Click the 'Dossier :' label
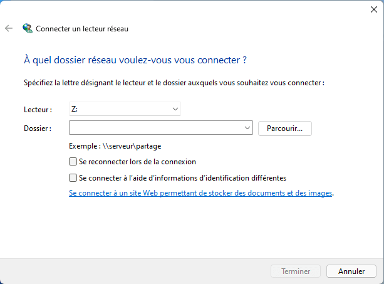This screenshot has height=284, width=384. point(37,128)
